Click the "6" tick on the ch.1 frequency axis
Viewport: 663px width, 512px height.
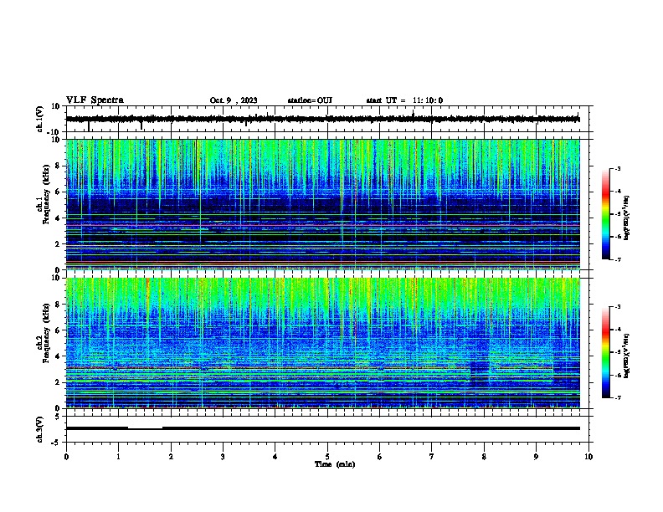(59, 192)
